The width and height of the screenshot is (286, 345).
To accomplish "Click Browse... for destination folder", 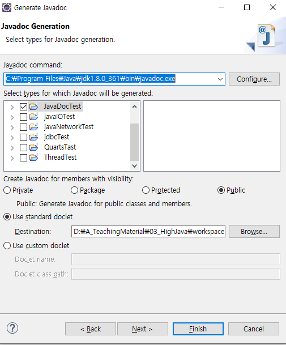I will click(254, 232).
